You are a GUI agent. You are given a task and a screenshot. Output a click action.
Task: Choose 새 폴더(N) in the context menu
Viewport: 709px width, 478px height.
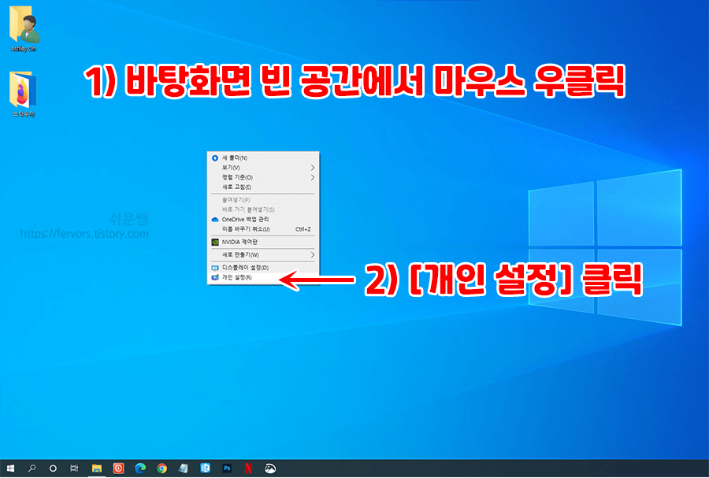(x=263, y=158)
